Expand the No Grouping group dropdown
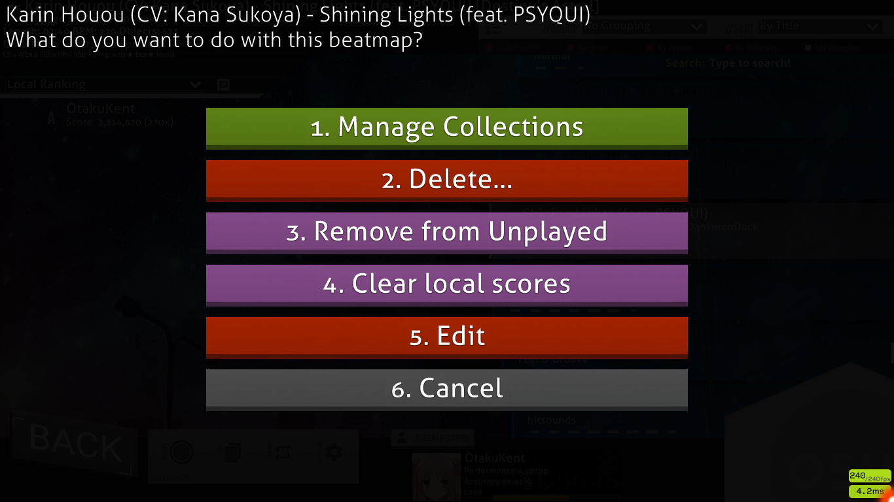The image size is (894, 502). [644, 27]
